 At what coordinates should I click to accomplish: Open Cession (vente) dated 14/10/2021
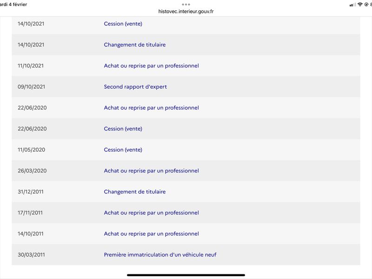(x=123, y=24)
